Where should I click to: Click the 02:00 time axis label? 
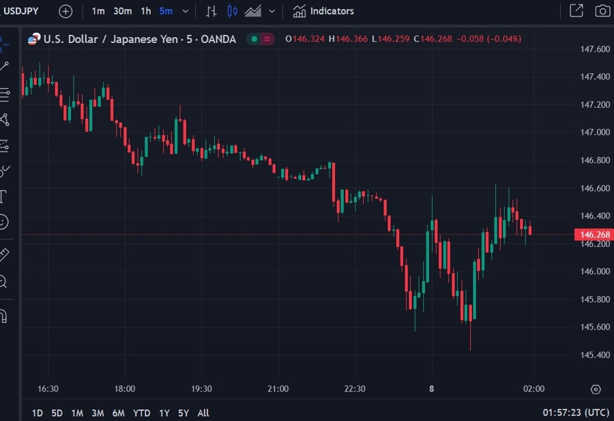pyautogui.click(x=533, y=389)
